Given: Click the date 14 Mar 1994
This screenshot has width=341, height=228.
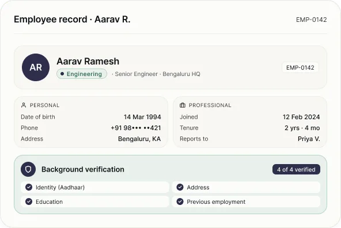Looking at the screenshot, I should (142, 117).
